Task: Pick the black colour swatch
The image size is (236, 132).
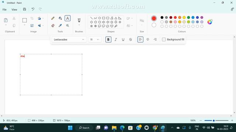Action: 162,18
